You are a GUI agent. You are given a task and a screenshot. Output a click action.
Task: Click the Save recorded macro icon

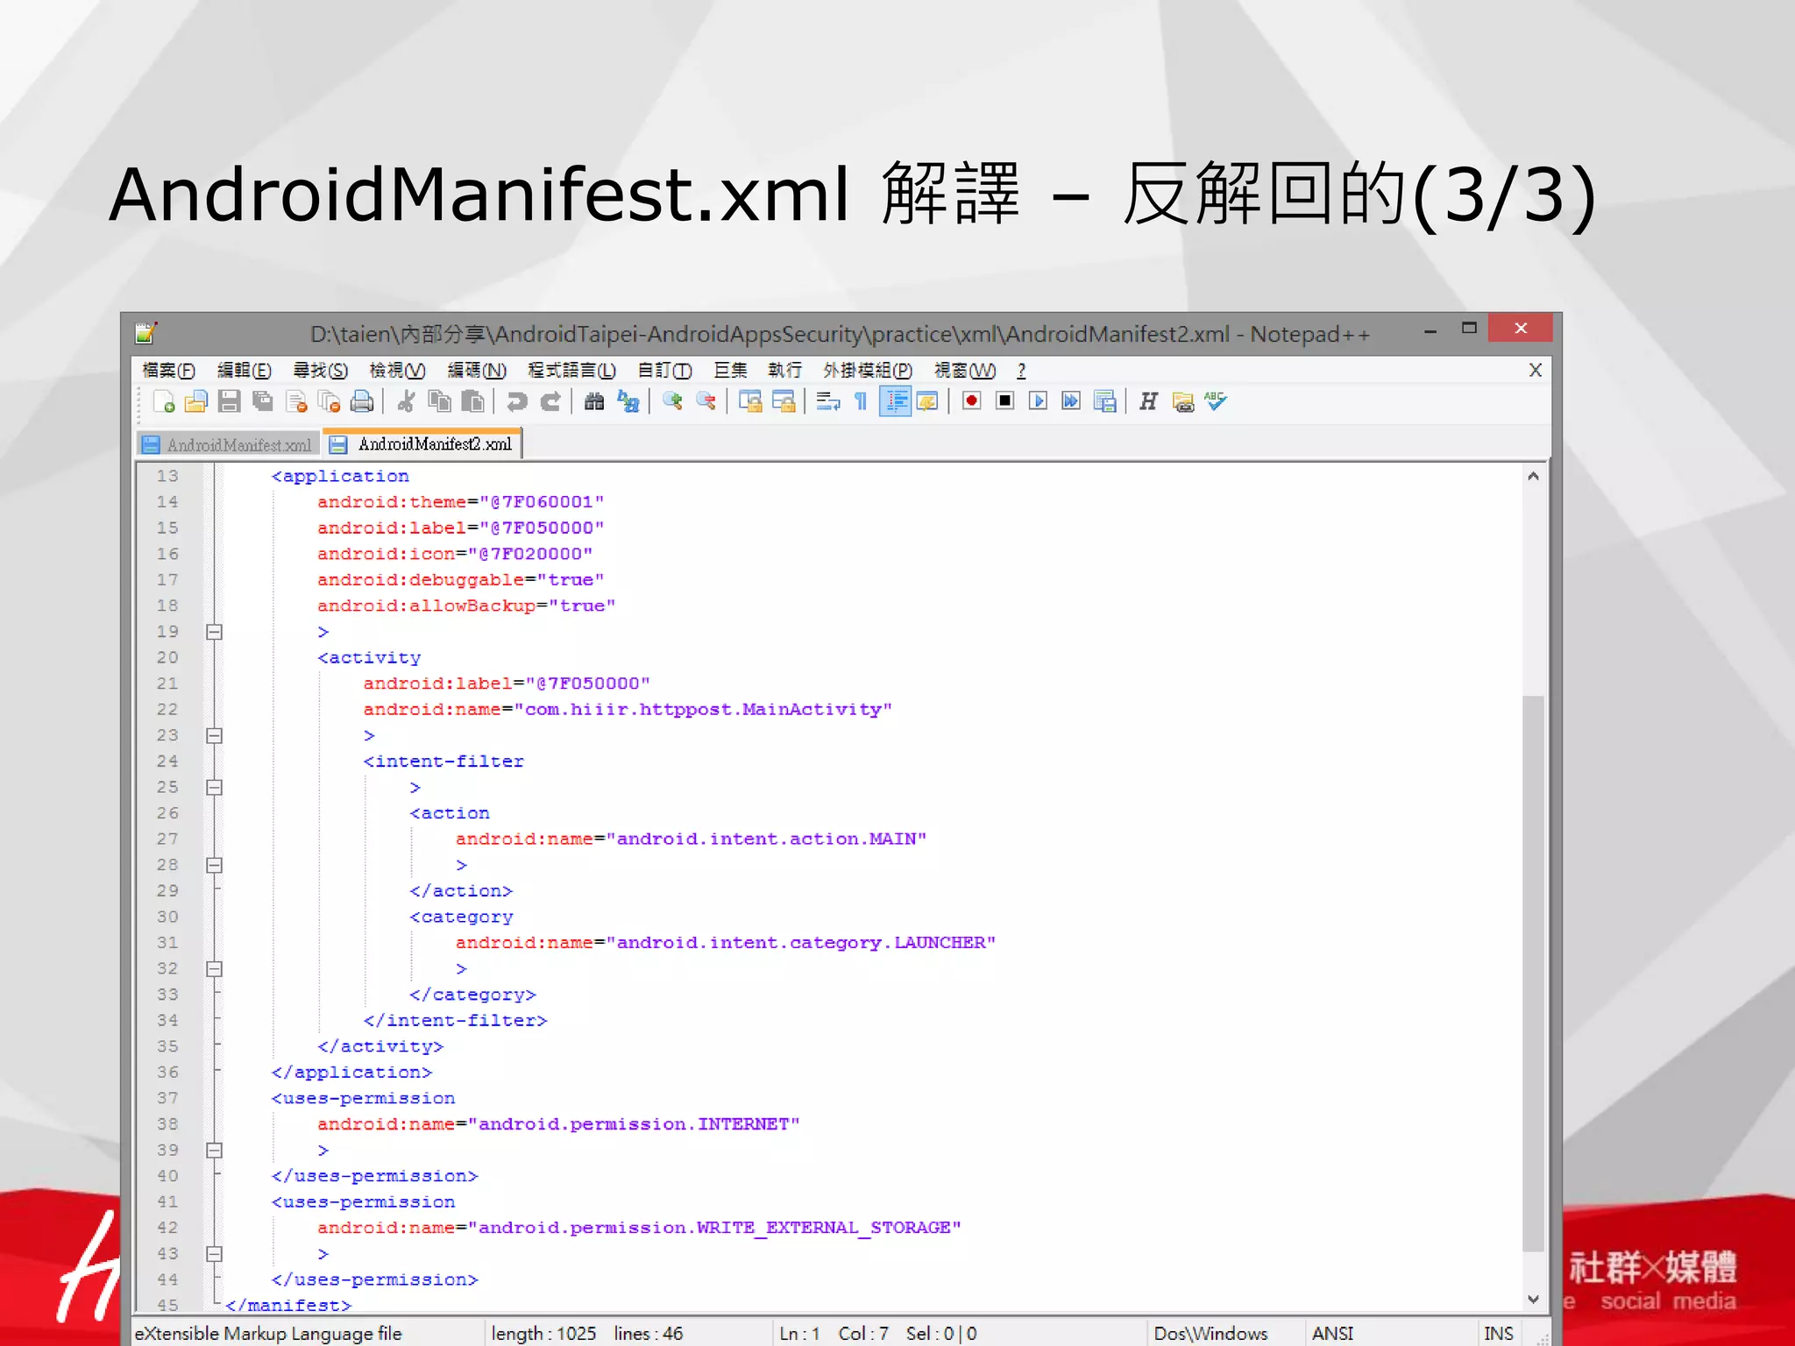coord(1105,402)
